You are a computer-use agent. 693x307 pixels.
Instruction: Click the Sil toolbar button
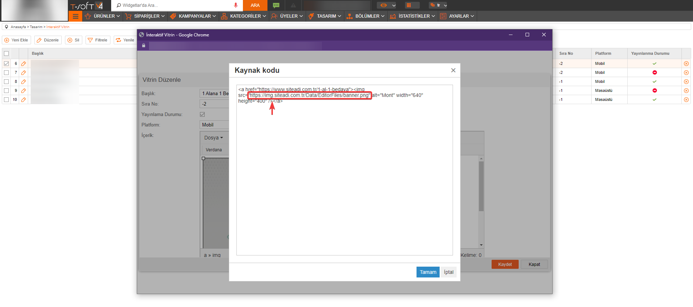[74, 40]
